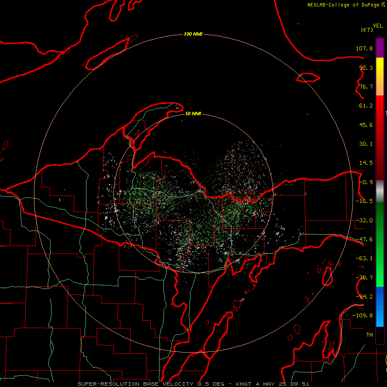
Task: Click the purple segment of the color bar
Action: coord(380,48)
